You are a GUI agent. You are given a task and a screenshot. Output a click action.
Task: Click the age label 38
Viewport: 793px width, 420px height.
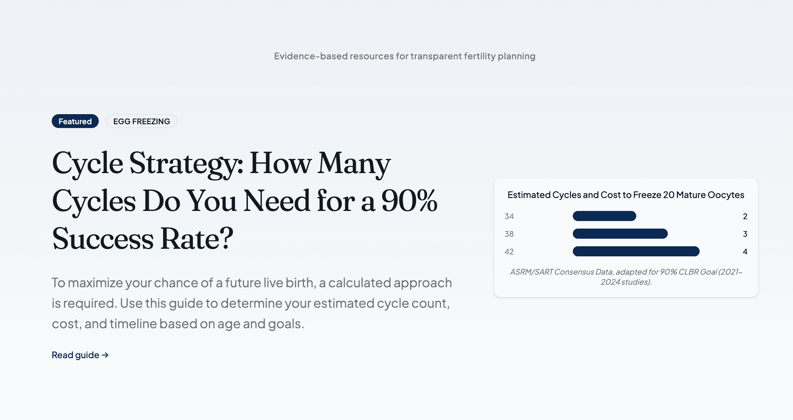pos(509,234)
